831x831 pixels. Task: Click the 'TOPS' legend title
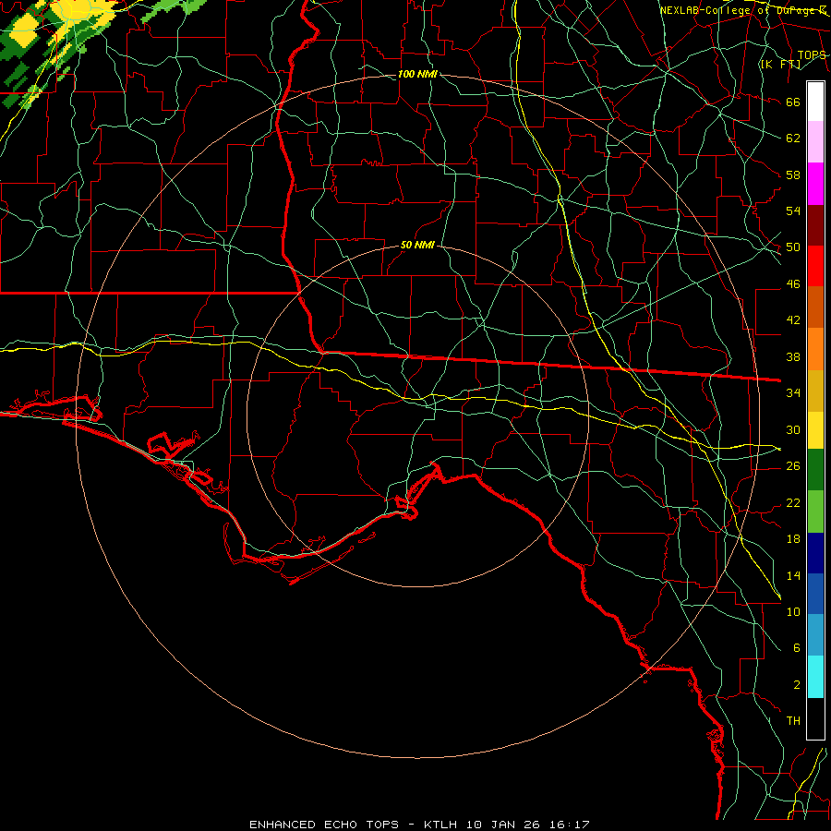[x=812, y=55]
